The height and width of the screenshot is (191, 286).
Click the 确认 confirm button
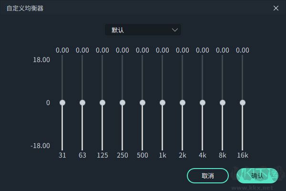(257, 176)
